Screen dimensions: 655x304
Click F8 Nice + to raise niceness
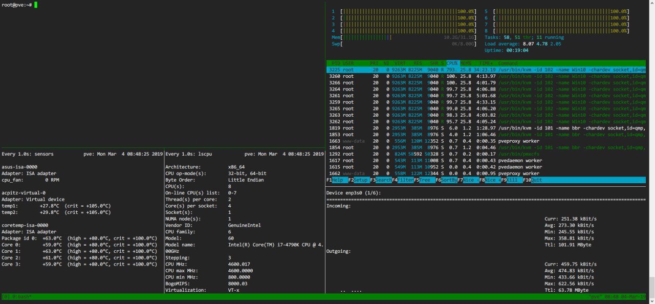pyautogui.click(x=493, y=180)
